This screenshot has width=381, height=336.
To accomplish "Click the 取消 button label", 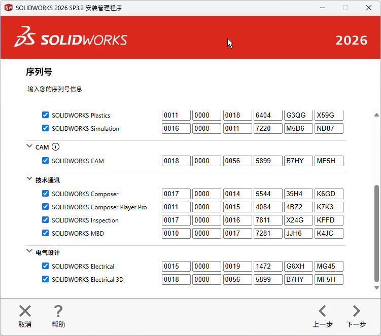I will coord(25,324).
